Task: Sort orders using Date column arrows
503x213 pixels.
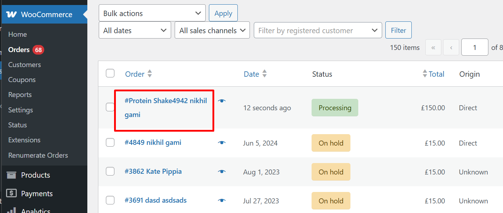Action: coord(264,74)
